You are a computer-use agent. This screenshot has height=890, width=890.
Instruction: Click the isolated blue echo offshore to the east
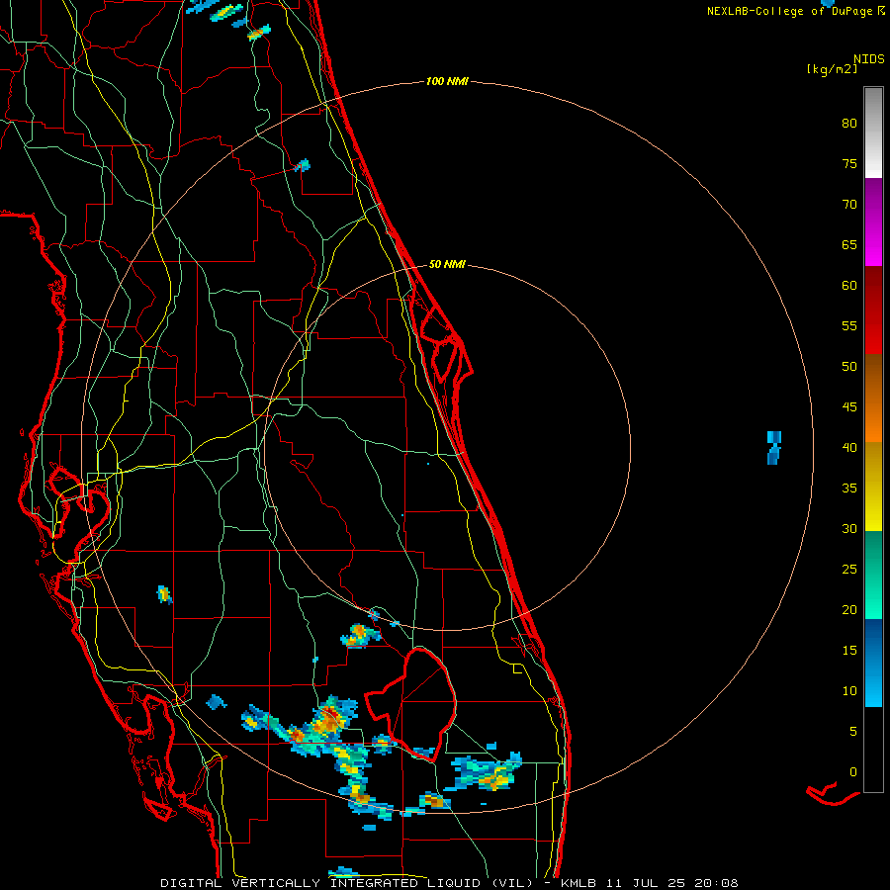[x=774, y=448]
